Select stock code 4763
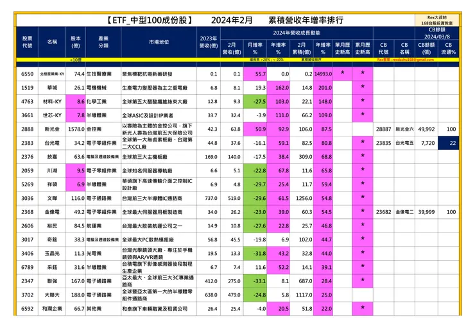The width and height of the screenshot is (475, 335). (27, 102)
